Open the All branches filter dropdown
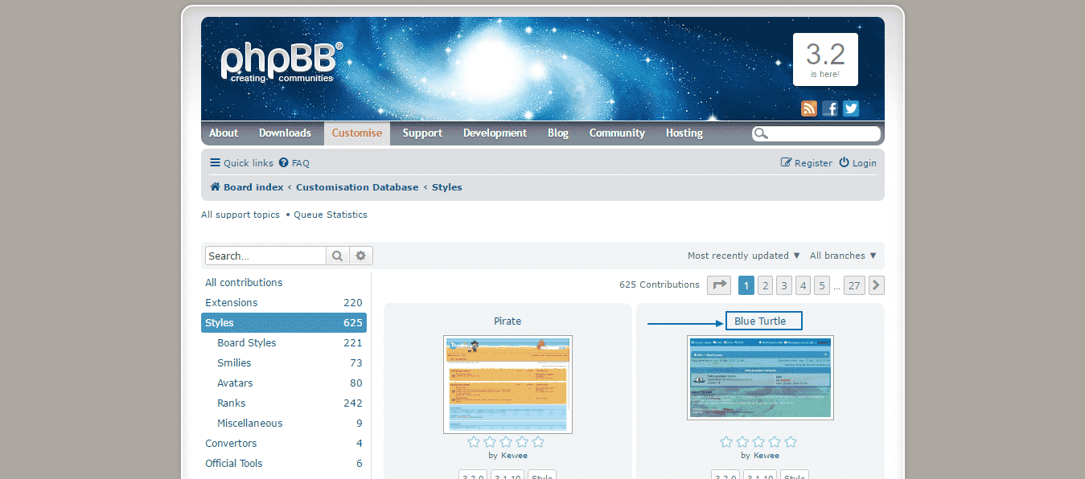The width and height of the screenshot is (1085, 479). pyautogui.click(x=842, y=255)
